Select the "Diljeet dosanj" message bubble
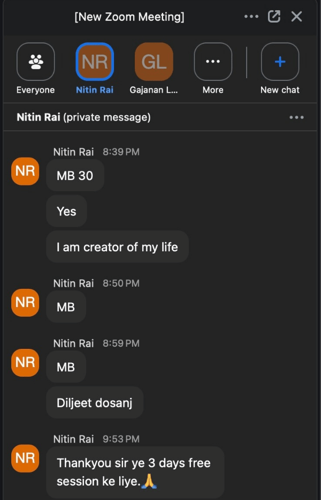Viewport: 321px width, 500px height. [95, 402]
